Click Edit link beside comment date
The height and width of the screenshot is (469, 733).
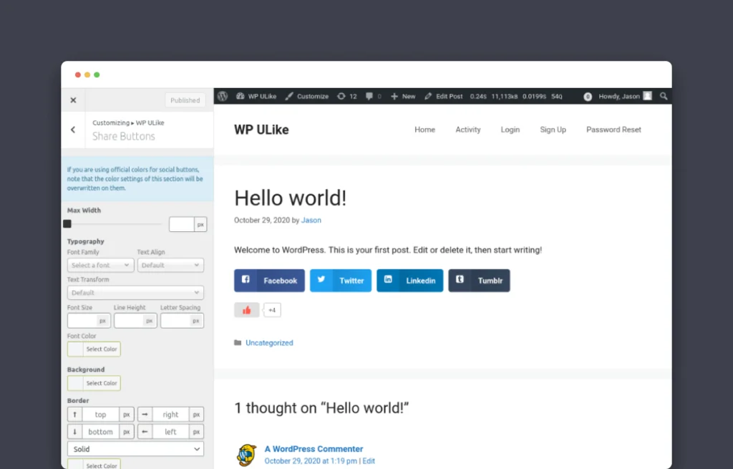pos(369,461)
